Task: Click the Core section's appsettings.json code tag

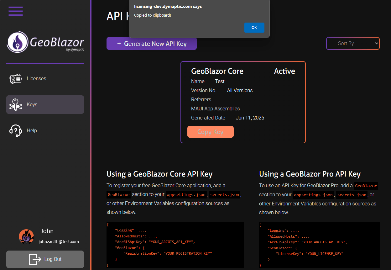Action: click(x=186, y=195)
